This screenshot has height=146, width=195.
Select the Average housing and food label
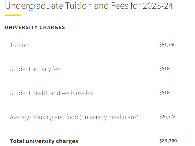(74, 117)
